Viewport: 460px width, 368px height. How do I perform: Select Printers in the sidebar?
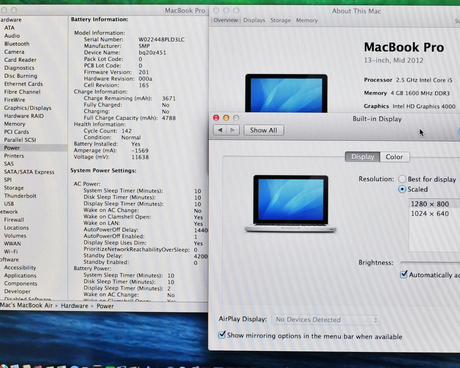click(x=14, y=156)
